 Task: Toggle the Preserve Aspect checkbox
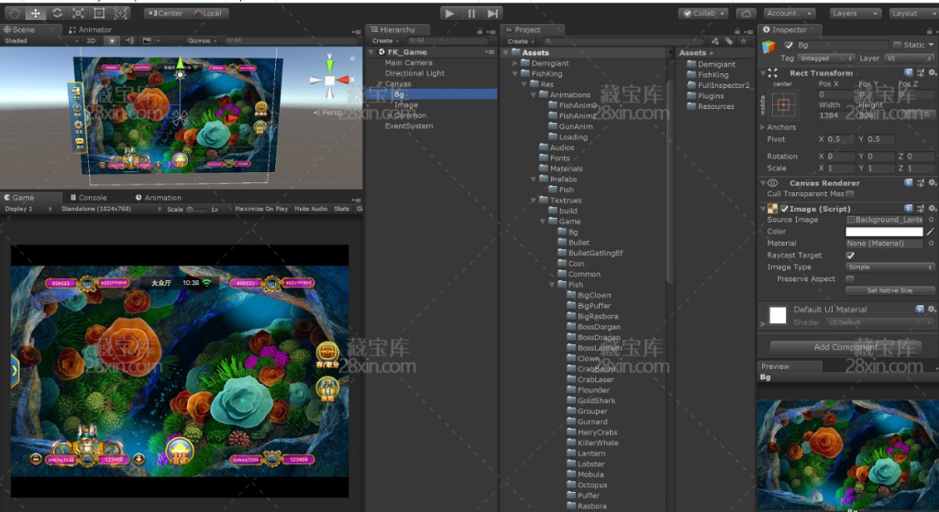tap(850, 278)
